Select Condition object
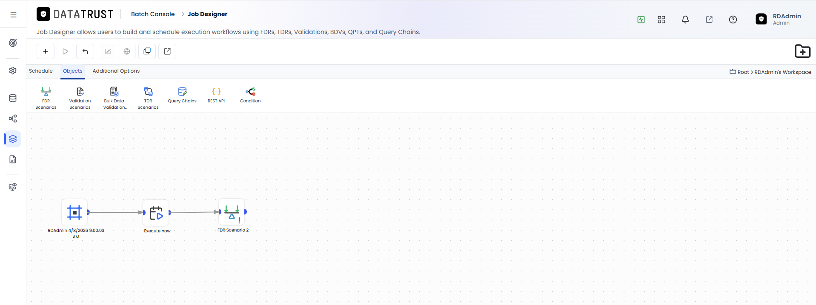816x305 pixels. [x=250, y=95]
